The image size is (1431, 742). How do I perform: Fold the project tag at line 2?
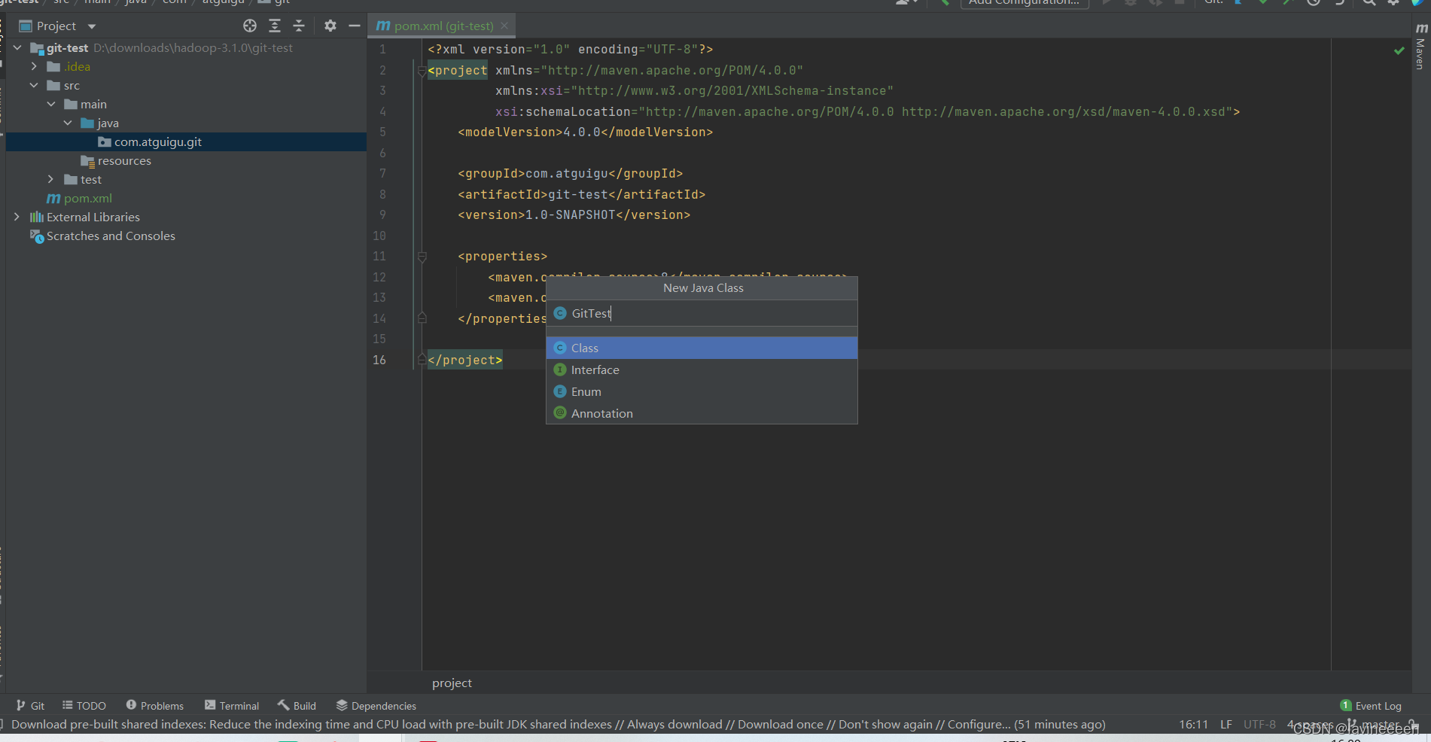tap(422, 71)
